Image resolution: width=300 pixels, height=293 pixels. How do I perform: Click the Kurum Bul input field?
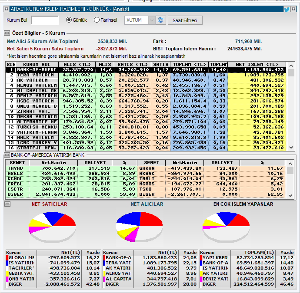coord(45,20)
